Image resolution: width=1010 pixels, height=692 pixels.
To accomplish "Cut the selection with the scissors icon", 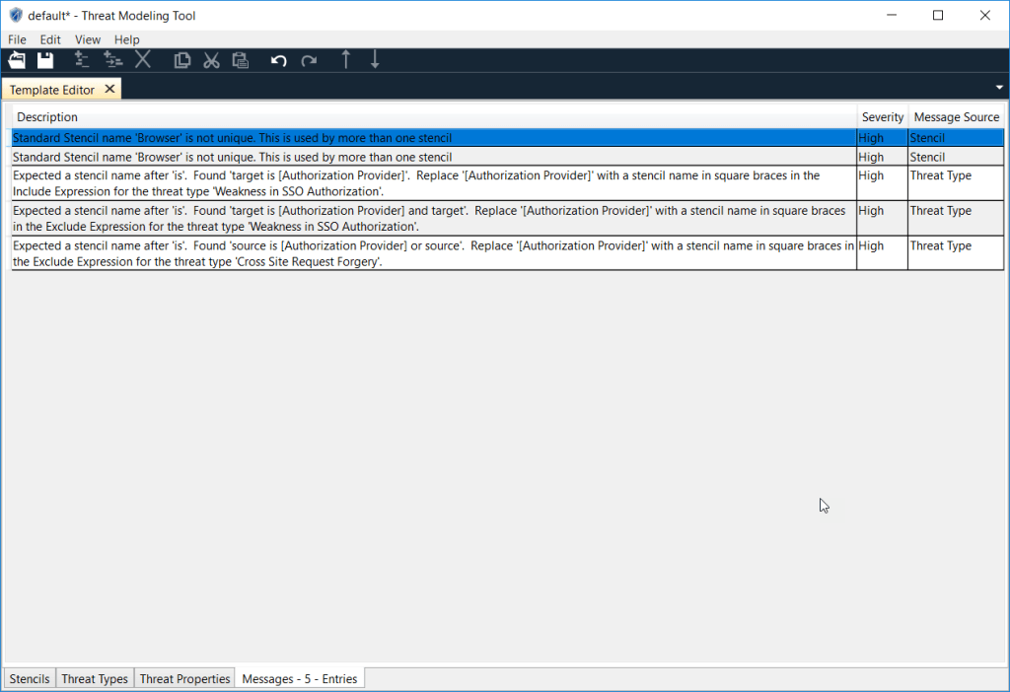I will (x=211, y=59).
